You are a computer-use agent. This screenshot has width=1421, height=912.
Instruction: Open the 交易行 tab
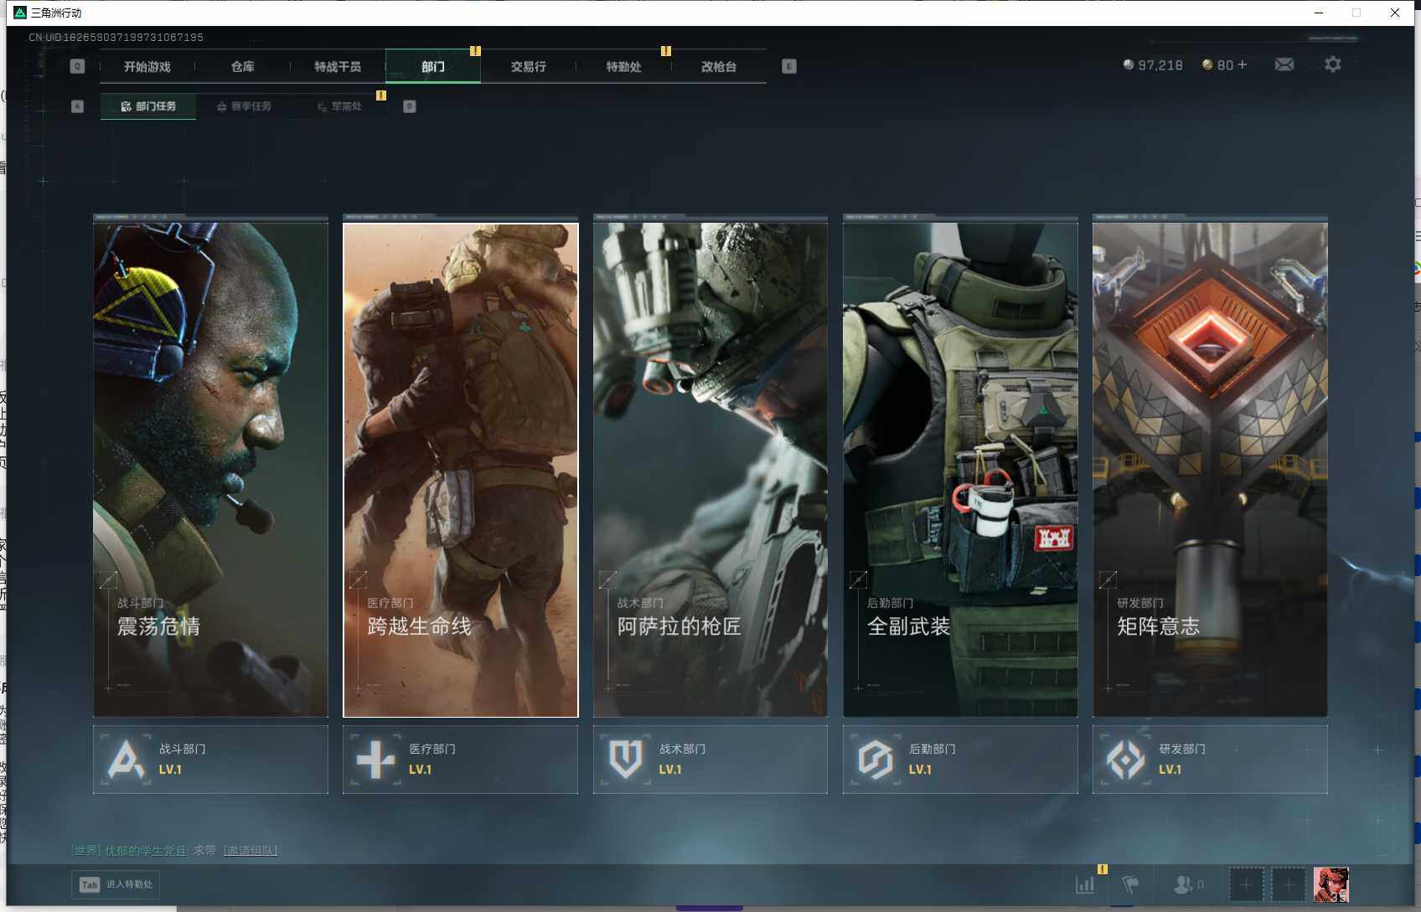(x=528, y=66)
